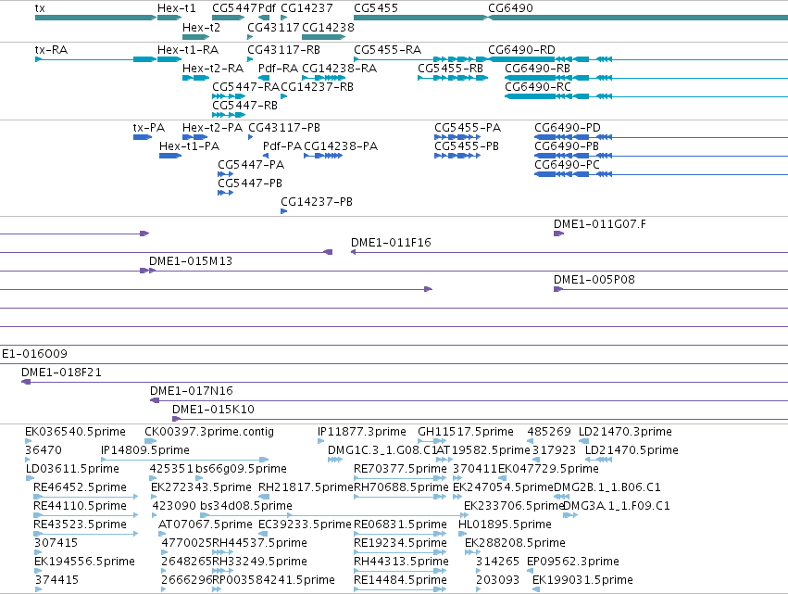Screen dimensions: 788x594
Task: Select the Pdf-RA transcript label
Action: point(278,69)
